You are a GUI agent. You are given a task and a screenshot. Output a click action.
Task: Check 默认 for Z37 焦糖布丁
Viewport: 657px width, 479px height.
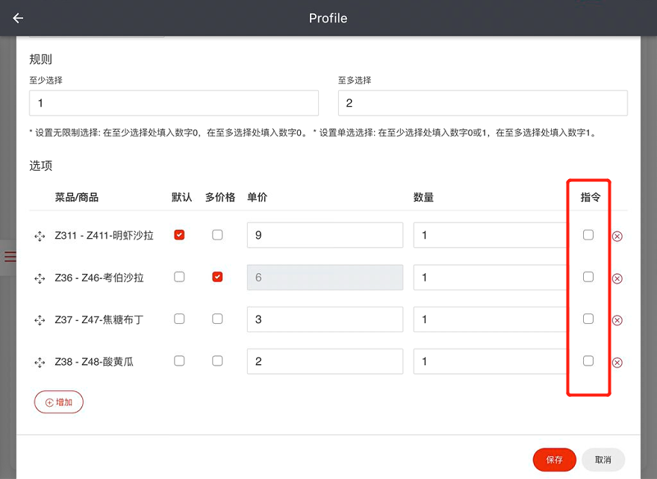(179, 319)
